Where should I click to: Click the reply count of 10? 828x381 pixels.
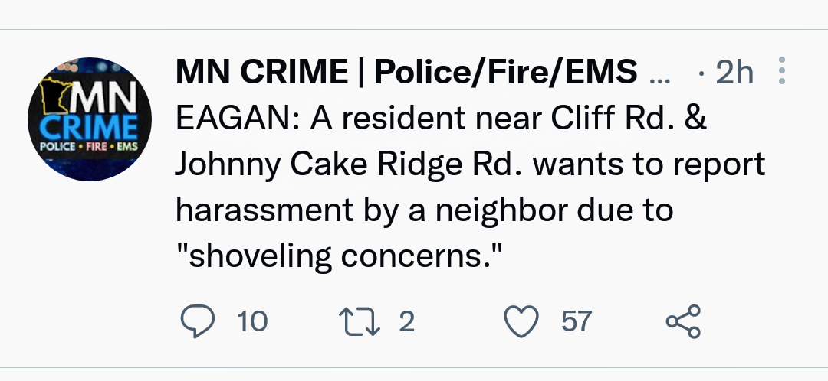click(x=252, y=321)
